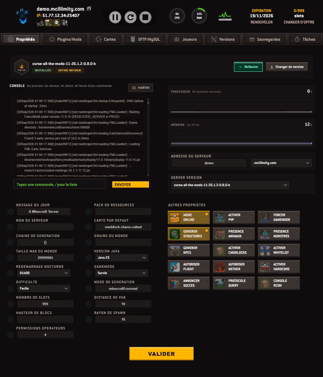323x377 pixels.
Task: Click the settings icon beside Message du Jour
Action: [10, 211]
